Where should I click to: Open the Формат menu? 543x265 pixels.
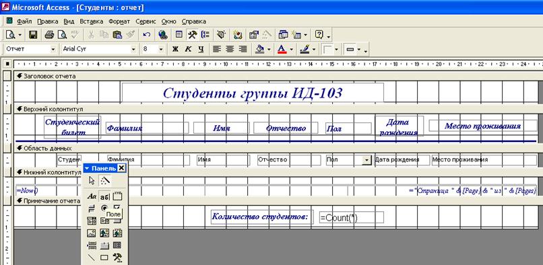coord(119,21)
